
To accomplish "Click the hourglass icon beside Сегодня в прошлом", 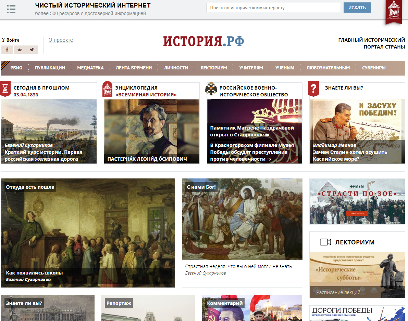I will pyautogui.click(x=5, y=89).
